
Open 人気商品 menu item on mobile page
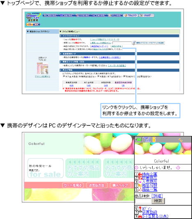click(x=149, y=182)
